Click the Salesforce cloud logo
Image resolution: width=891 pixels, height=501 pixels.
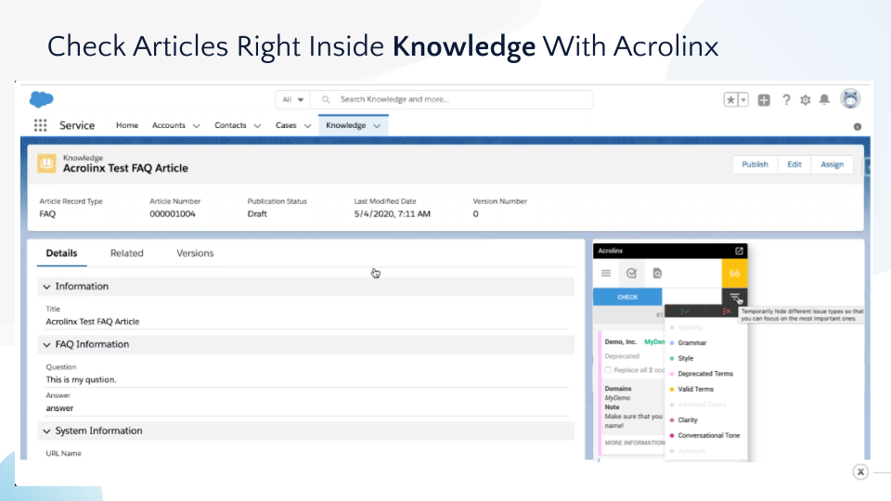click(41, 99)
